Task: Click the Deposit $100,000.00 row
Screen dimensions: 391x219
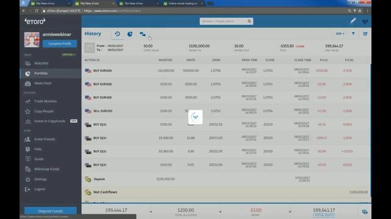Action: tap(225, 179)
